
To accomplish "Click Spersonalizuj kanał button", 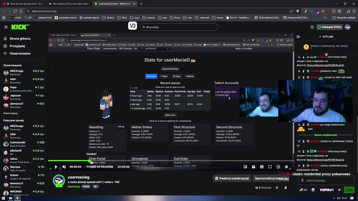I will (x=272, y=178).
